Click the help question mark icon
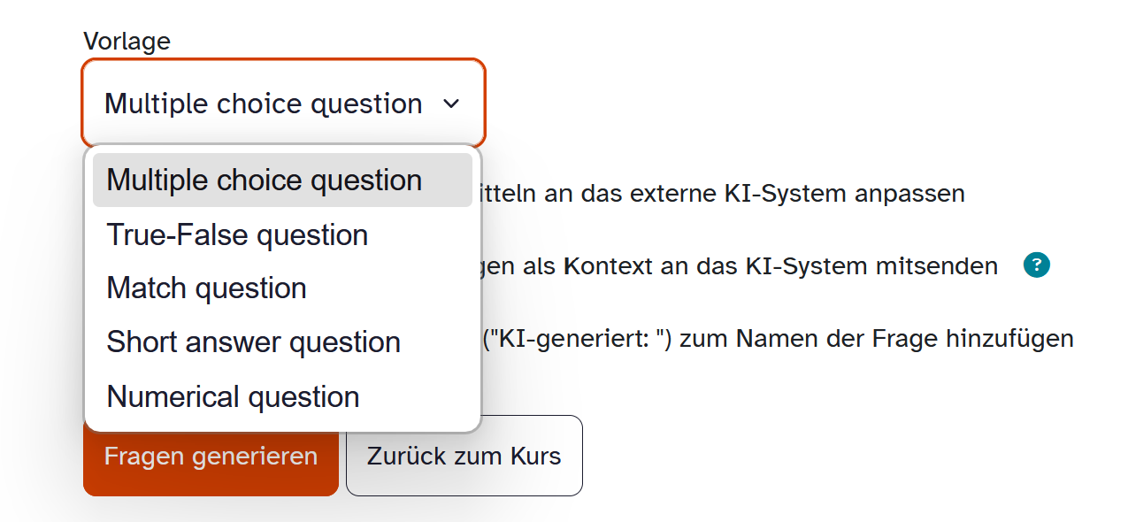Screen dimensions: 1128x522 tap(1036, 265)
